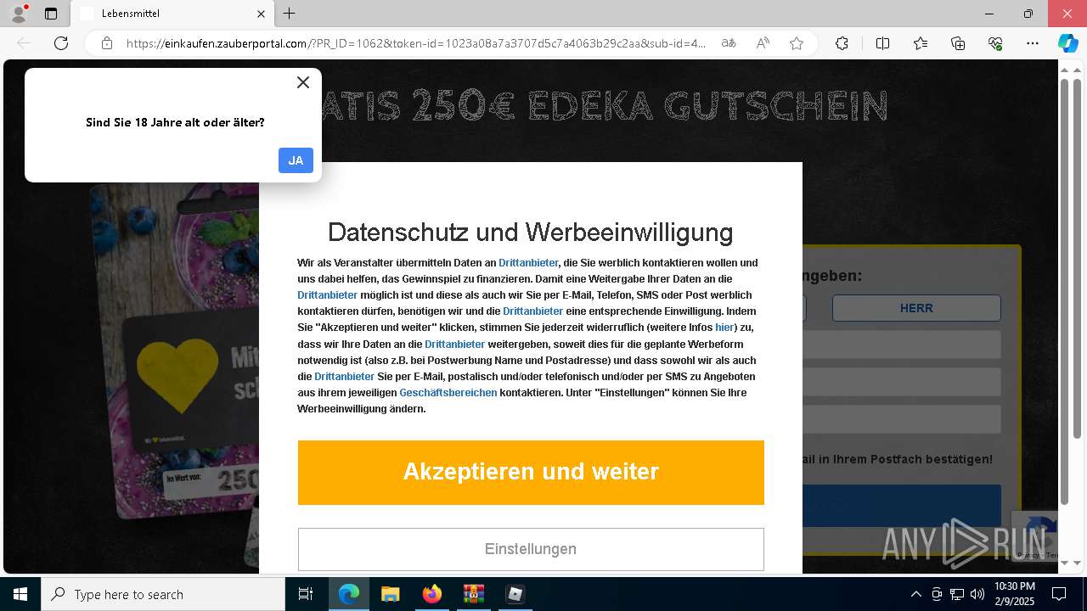1087x611 pixels.
Task: Open the Geschäftsbereichen link
Action: [448, 393]
